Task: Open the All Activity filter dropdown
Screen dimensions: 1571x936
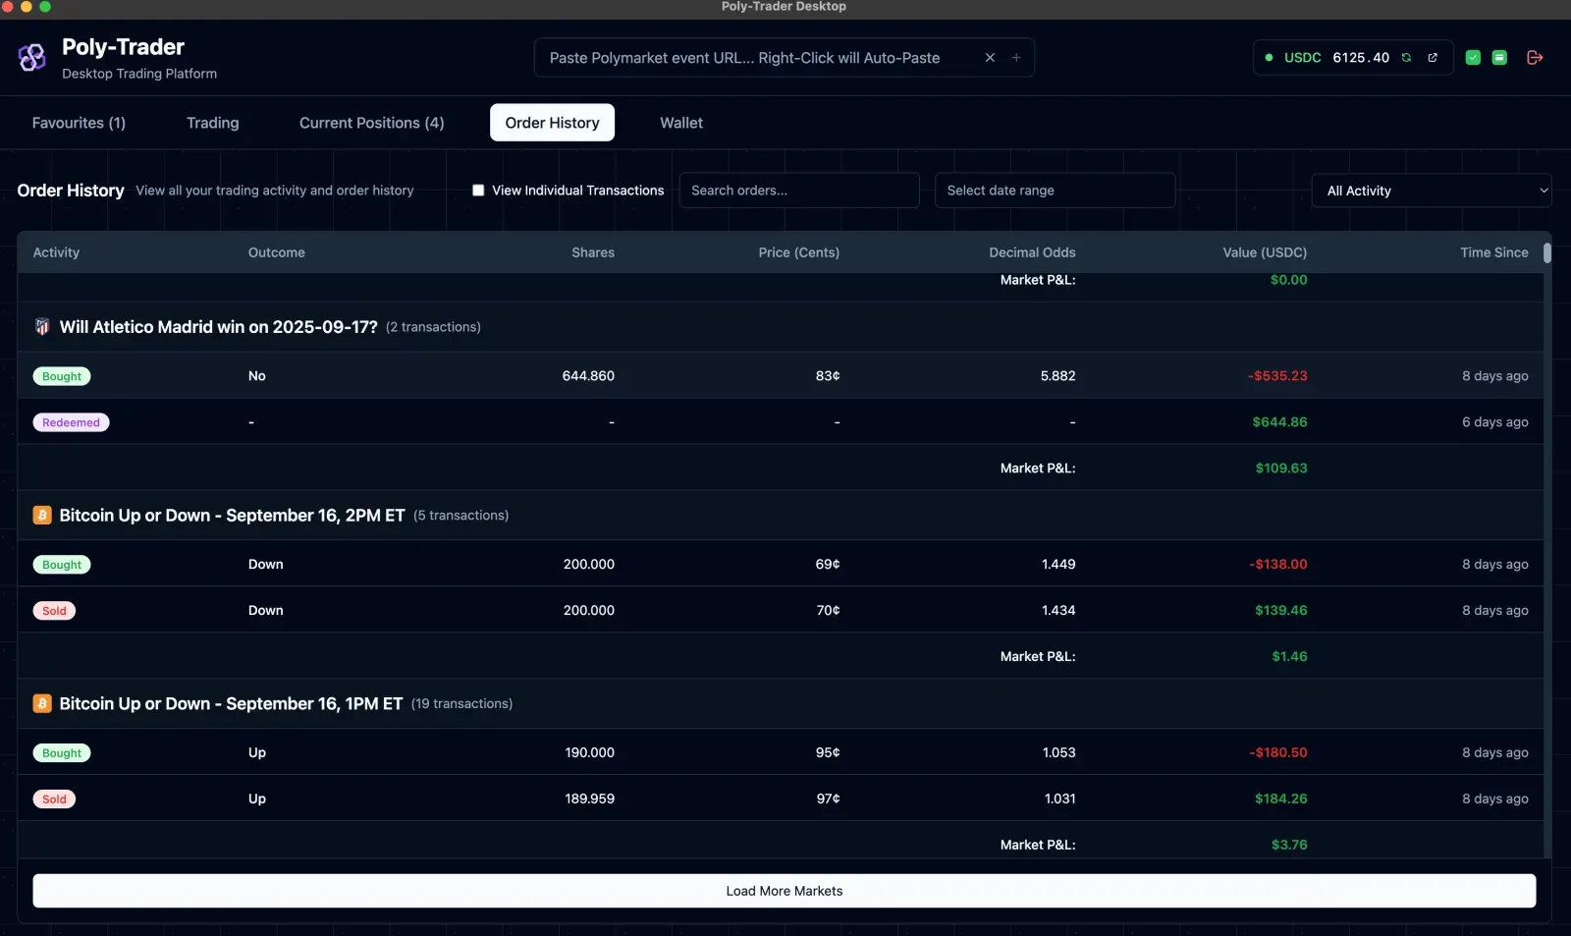Action: (x=1432, y=191)
